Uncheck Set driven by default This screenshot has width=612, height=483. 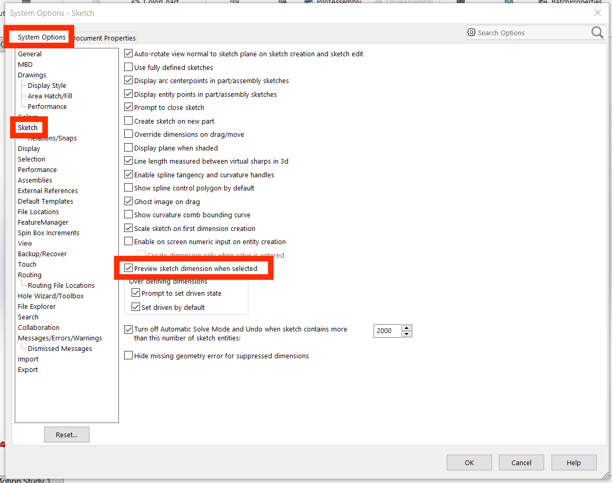136,307
